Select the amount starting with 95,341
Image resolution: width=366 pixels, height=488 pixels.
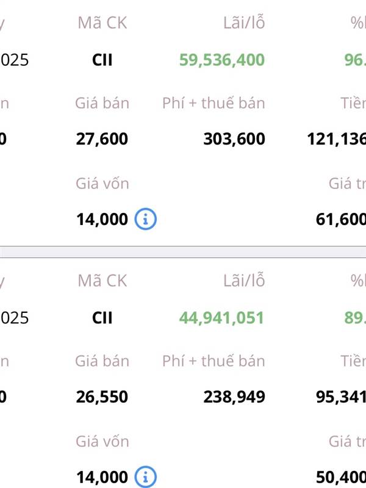pyautogui.click(x=341, y=397)
